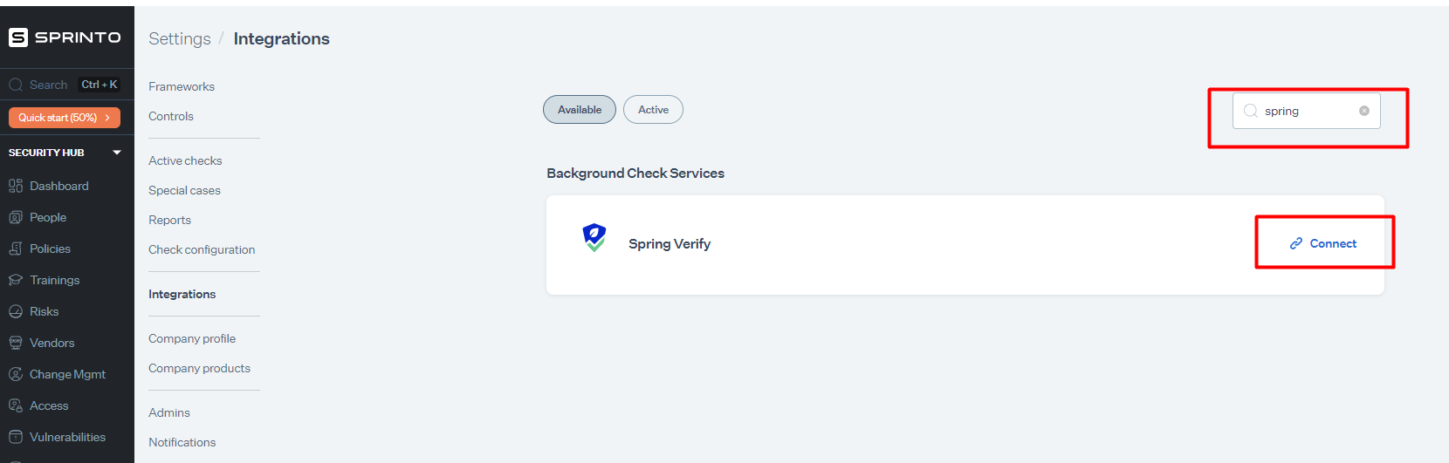Image resolution: width=1449 pixels, height=463 pixels.
Task: Click the Vendors sidebar icon
Action: coord(16,343)
